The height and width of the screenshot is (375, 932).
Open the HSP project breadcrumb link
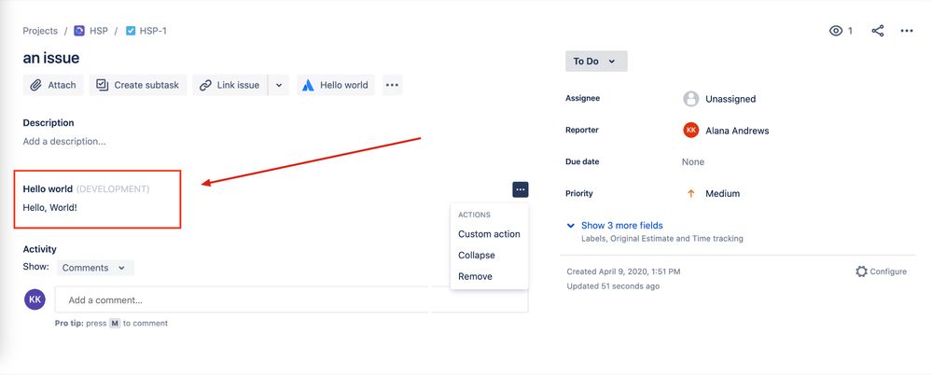point(99,31)
